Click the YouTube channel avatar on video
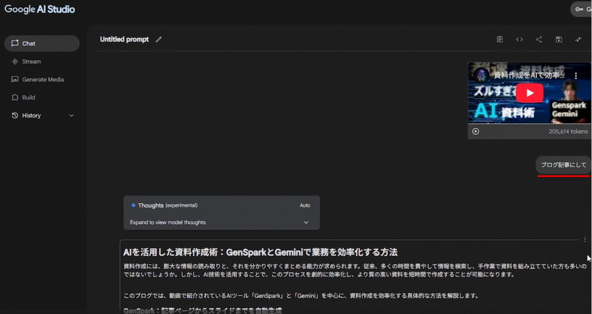The width and height of the screenshot is (592, 314). 481,76
